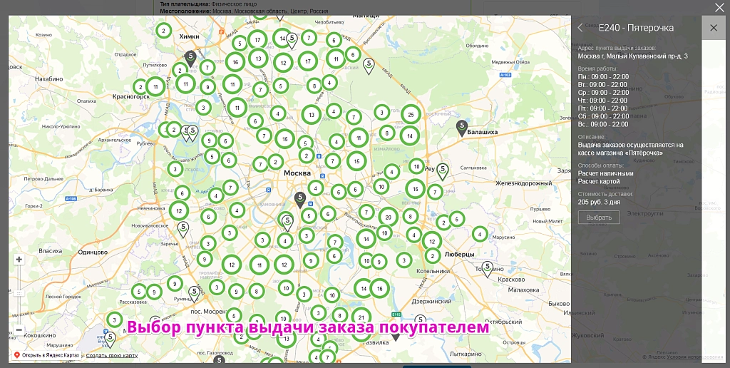Click cluster 2 above Красногорск label
This screenshot has width=730, height=368.
(x=140, y=87)
